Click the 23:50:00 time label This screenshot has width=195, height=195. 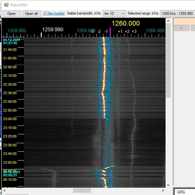(x=10, y=162)
